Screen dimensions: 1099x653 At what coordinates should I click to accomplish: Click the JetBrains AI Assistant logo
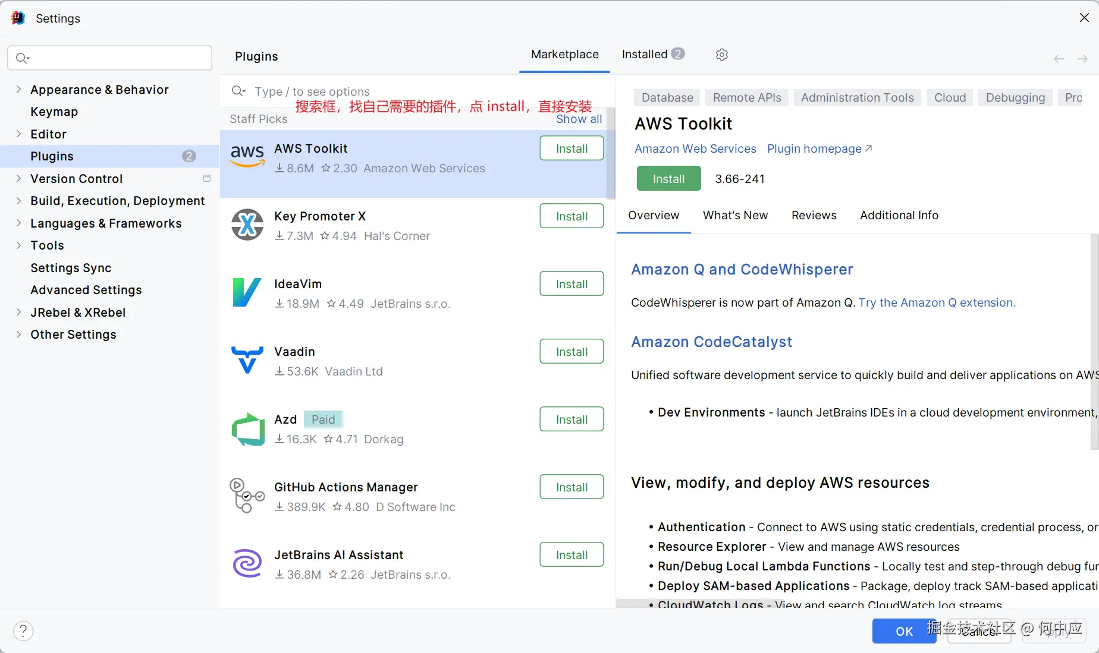[x=247, y=563]
